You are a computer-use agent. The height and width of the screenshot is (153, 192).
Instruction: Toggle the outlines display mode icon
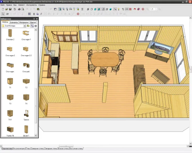point(103,9)
